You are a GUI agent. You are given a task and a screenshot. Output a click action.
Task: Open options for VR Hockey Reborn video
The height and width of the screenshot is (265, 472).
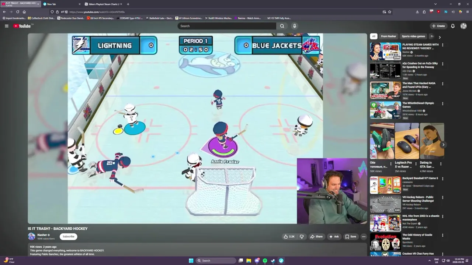[442, 198]
